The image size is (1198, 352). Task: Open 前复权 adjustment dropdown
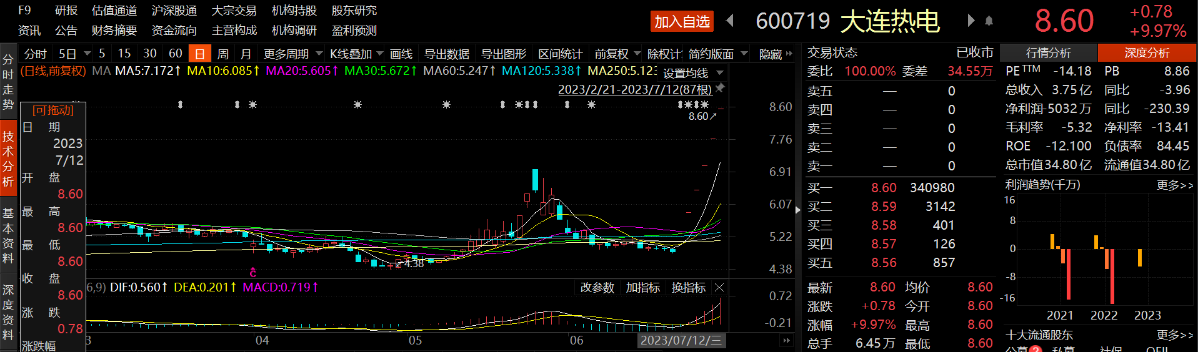[x=637, y=54]
